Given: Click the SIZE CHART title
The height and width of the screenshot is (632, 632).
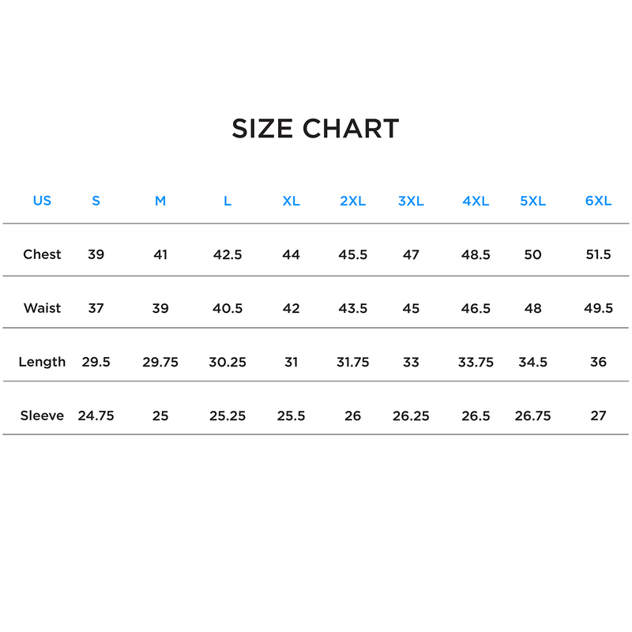Looking at the screenshot, I should pos(315,129).
